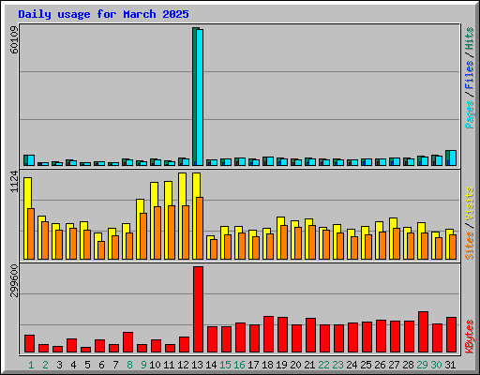Click day label 9 on x-axis
This screenshot has width=480, height=375.
143,365
